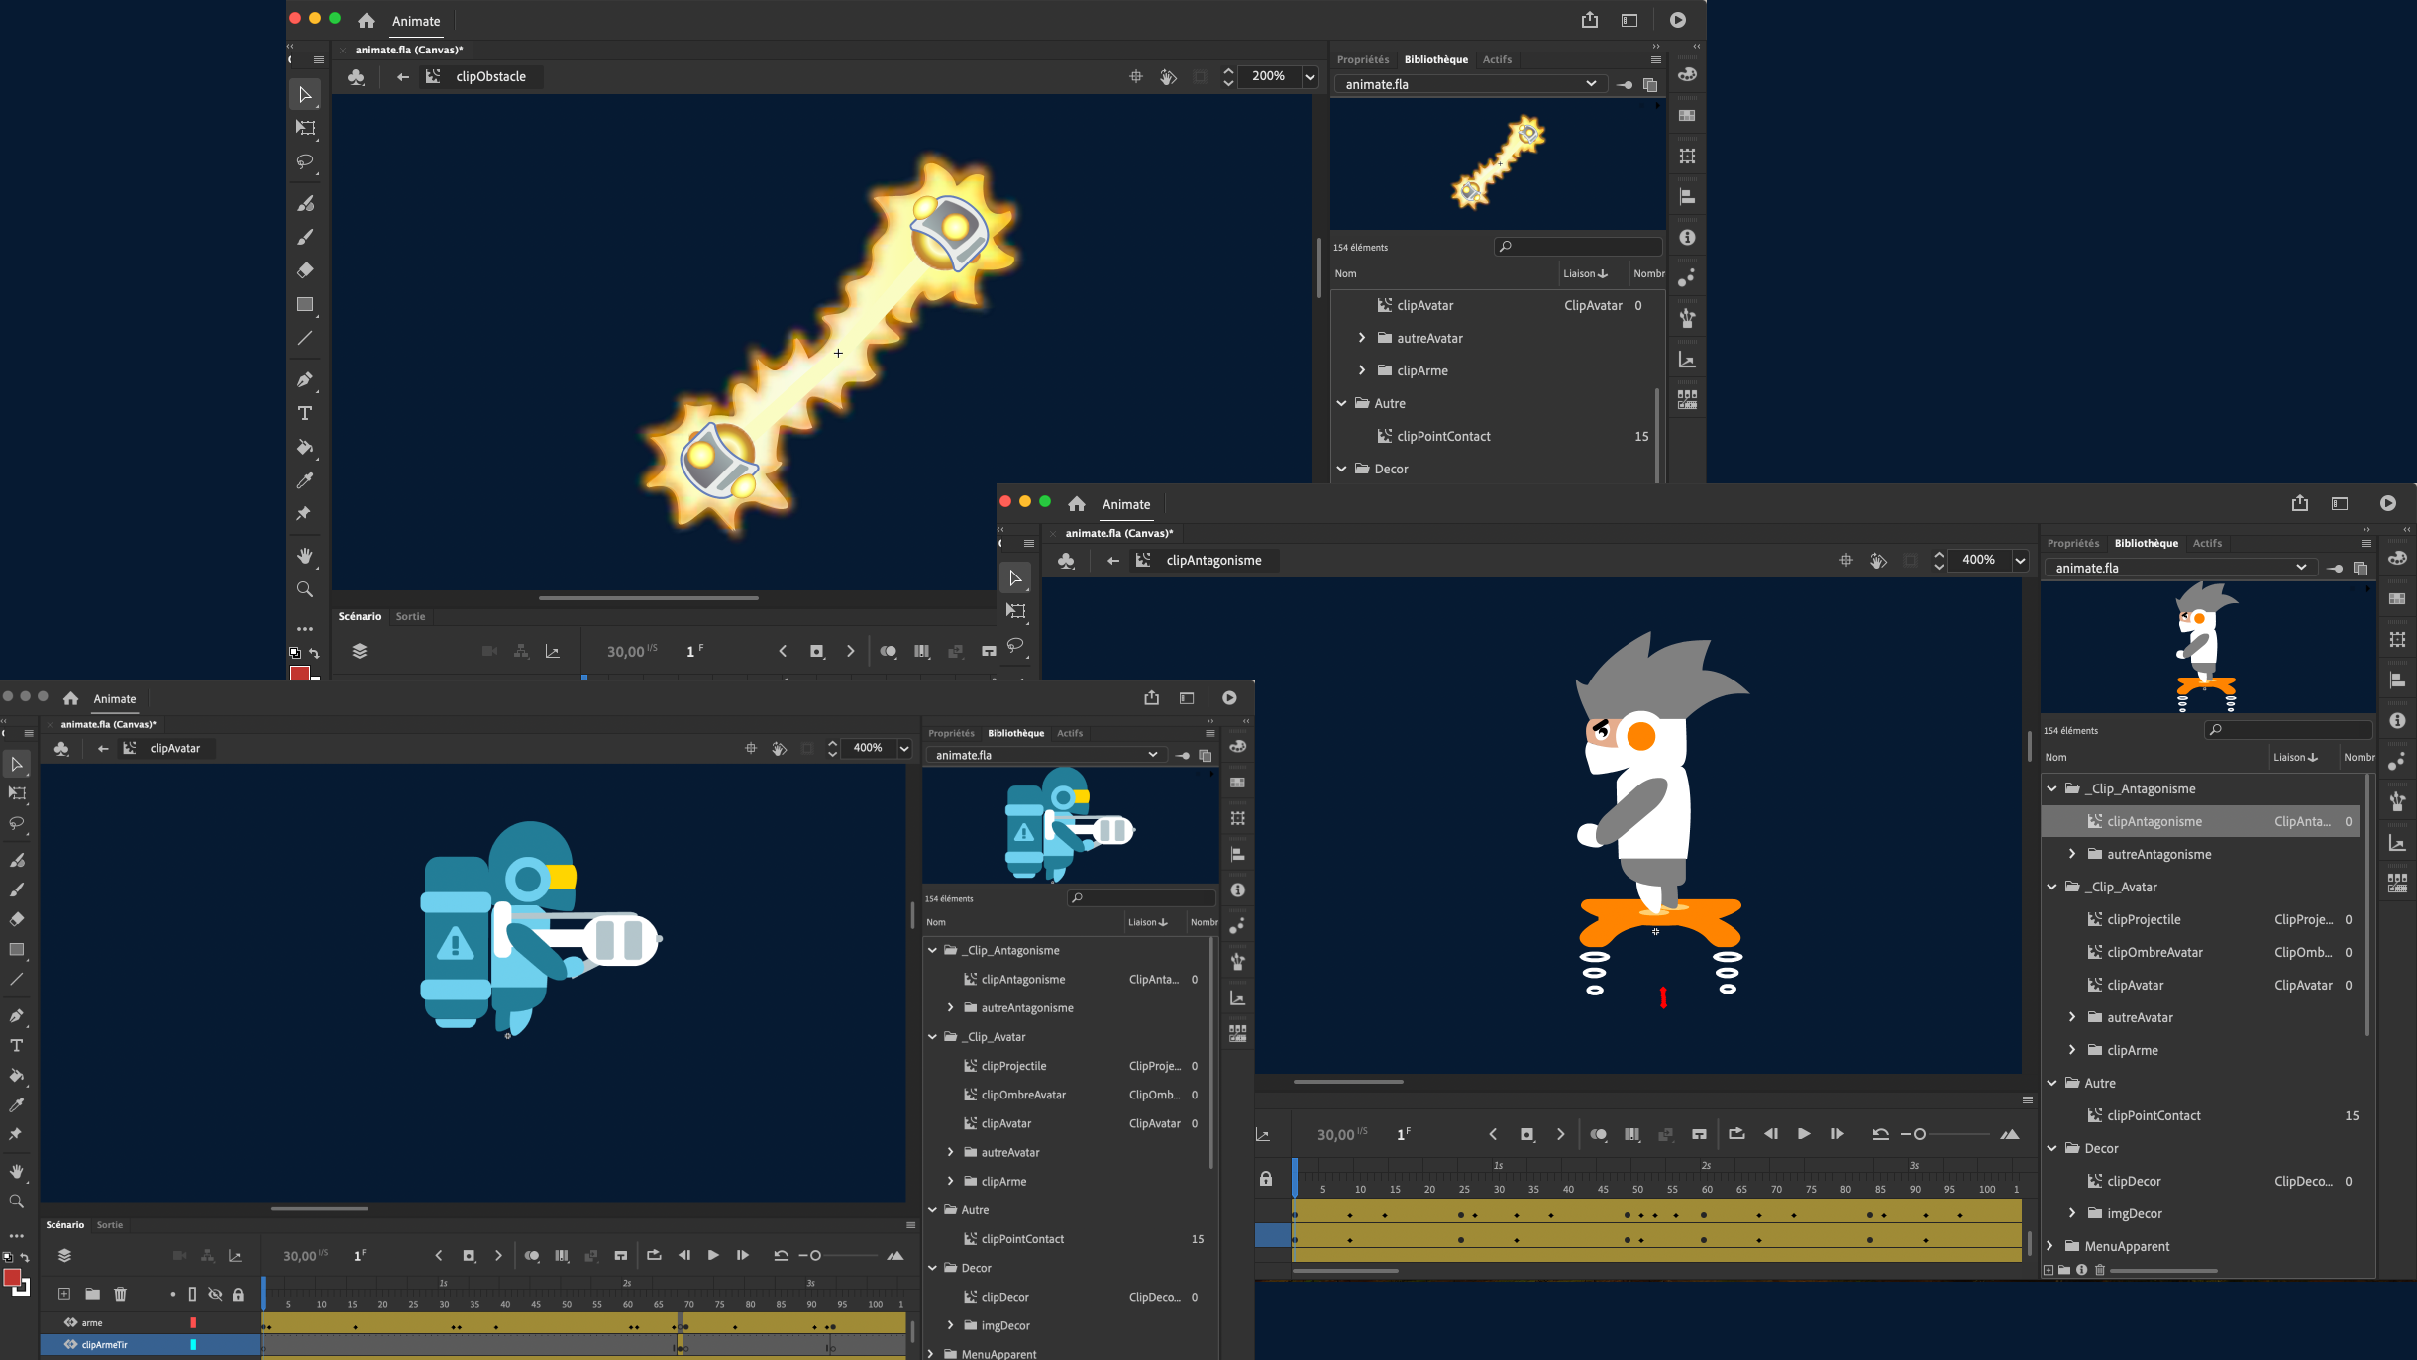Viewport: 2417px width, 1360px height.
Task: Toggle the arme layer outline color box
Action: point(193,1322)
